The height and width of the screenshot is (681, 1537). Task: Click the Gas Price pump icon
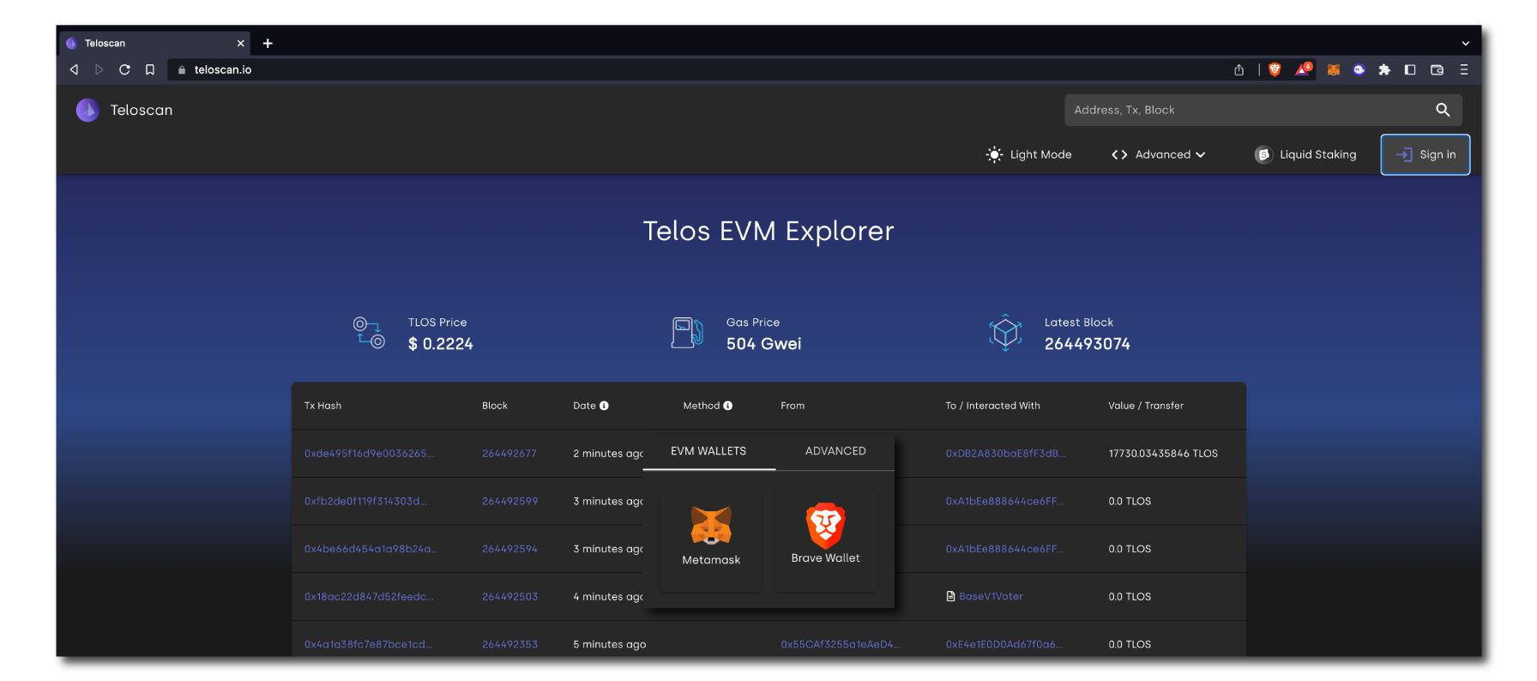[x=687, y=333]
